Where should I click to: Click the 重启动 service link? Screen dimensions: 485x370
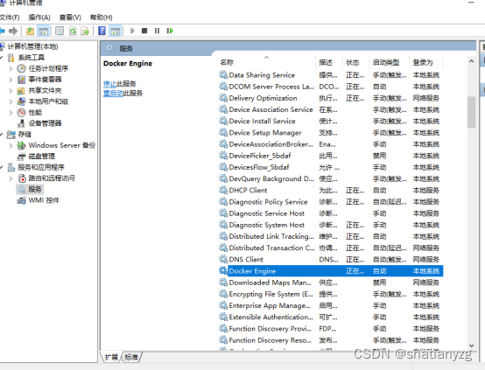113,93
